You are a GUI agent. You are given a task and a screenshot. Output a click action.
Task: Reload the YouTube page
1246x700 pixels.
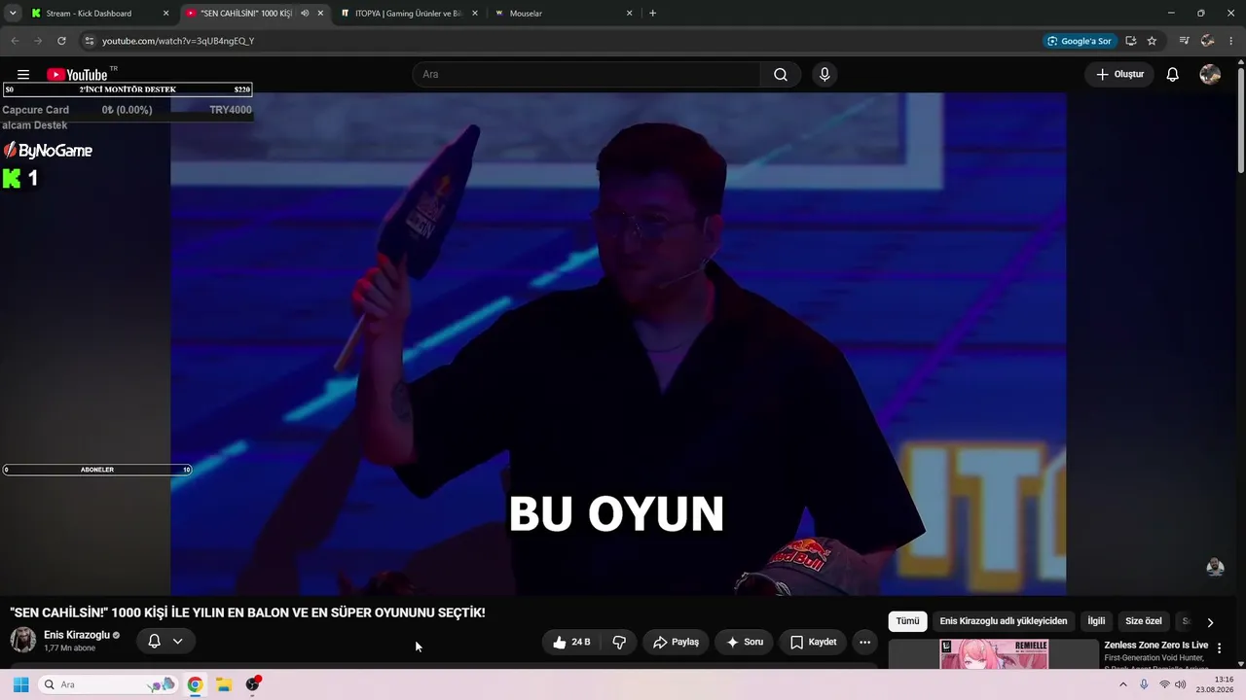[x=61, y=41]
